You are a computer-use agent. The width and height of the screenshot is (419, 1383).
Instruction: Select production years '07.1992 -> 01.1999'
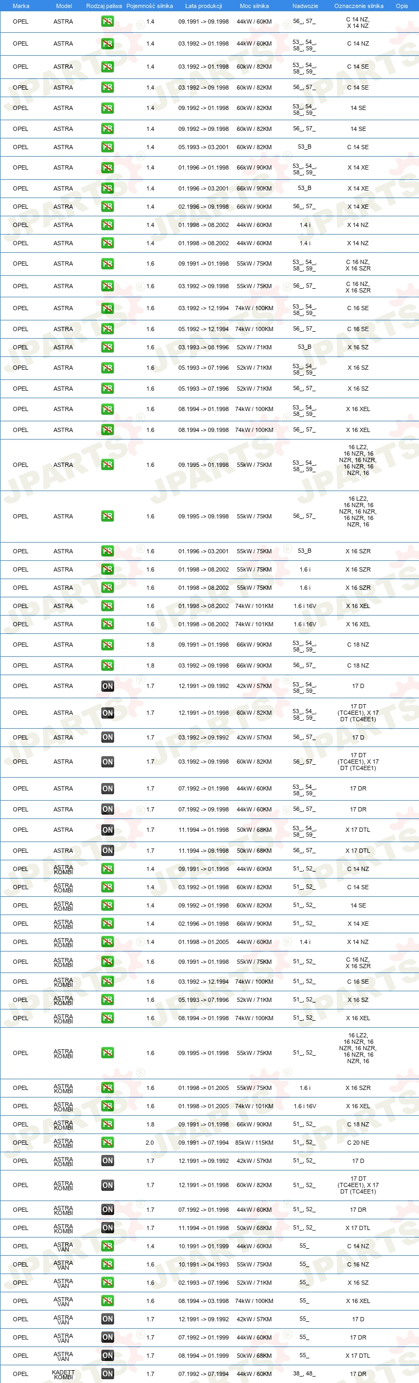click(x=204, y=1337)
